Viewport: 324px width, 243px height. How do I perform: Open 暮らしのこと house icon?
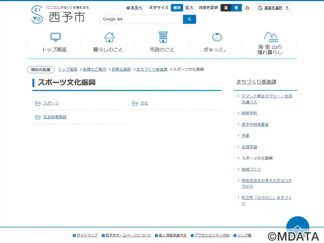[109, 37]
